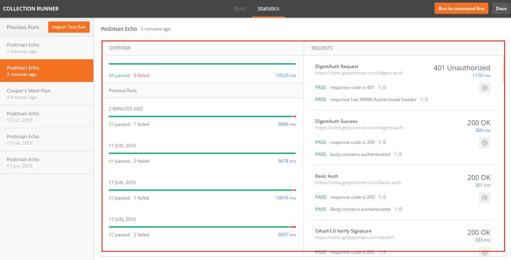Viewport: 511px width, 260px height.
Task: Click the 200 OK status of Basic Auth
Action: [479, 178]
